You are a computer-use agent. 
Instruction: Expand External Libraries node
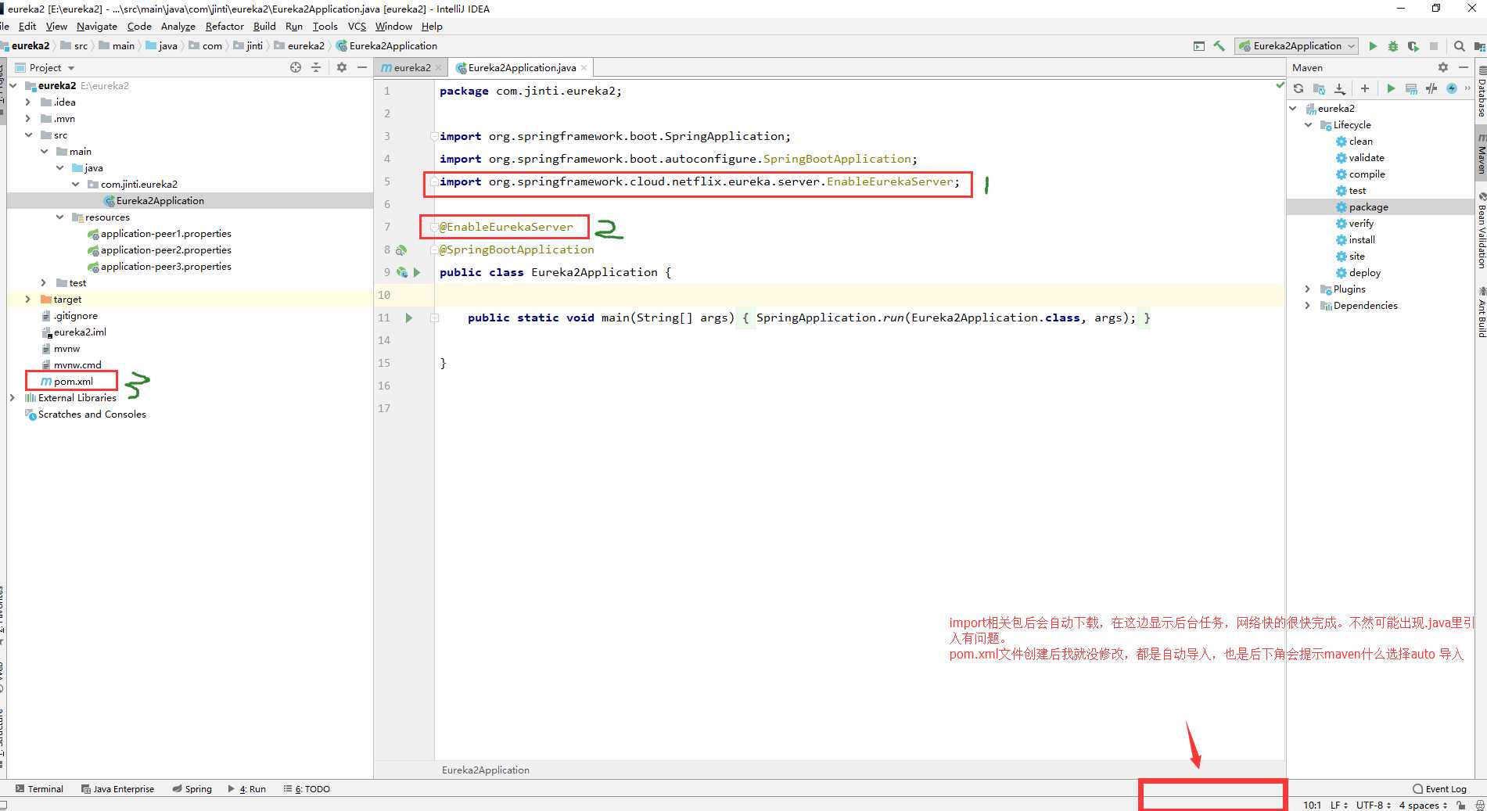12,397
